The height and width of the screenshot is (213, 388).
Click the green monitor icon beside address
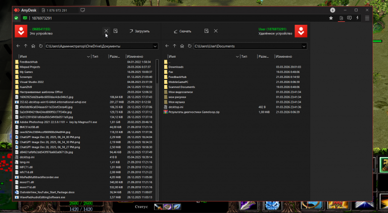click(25, 18)
